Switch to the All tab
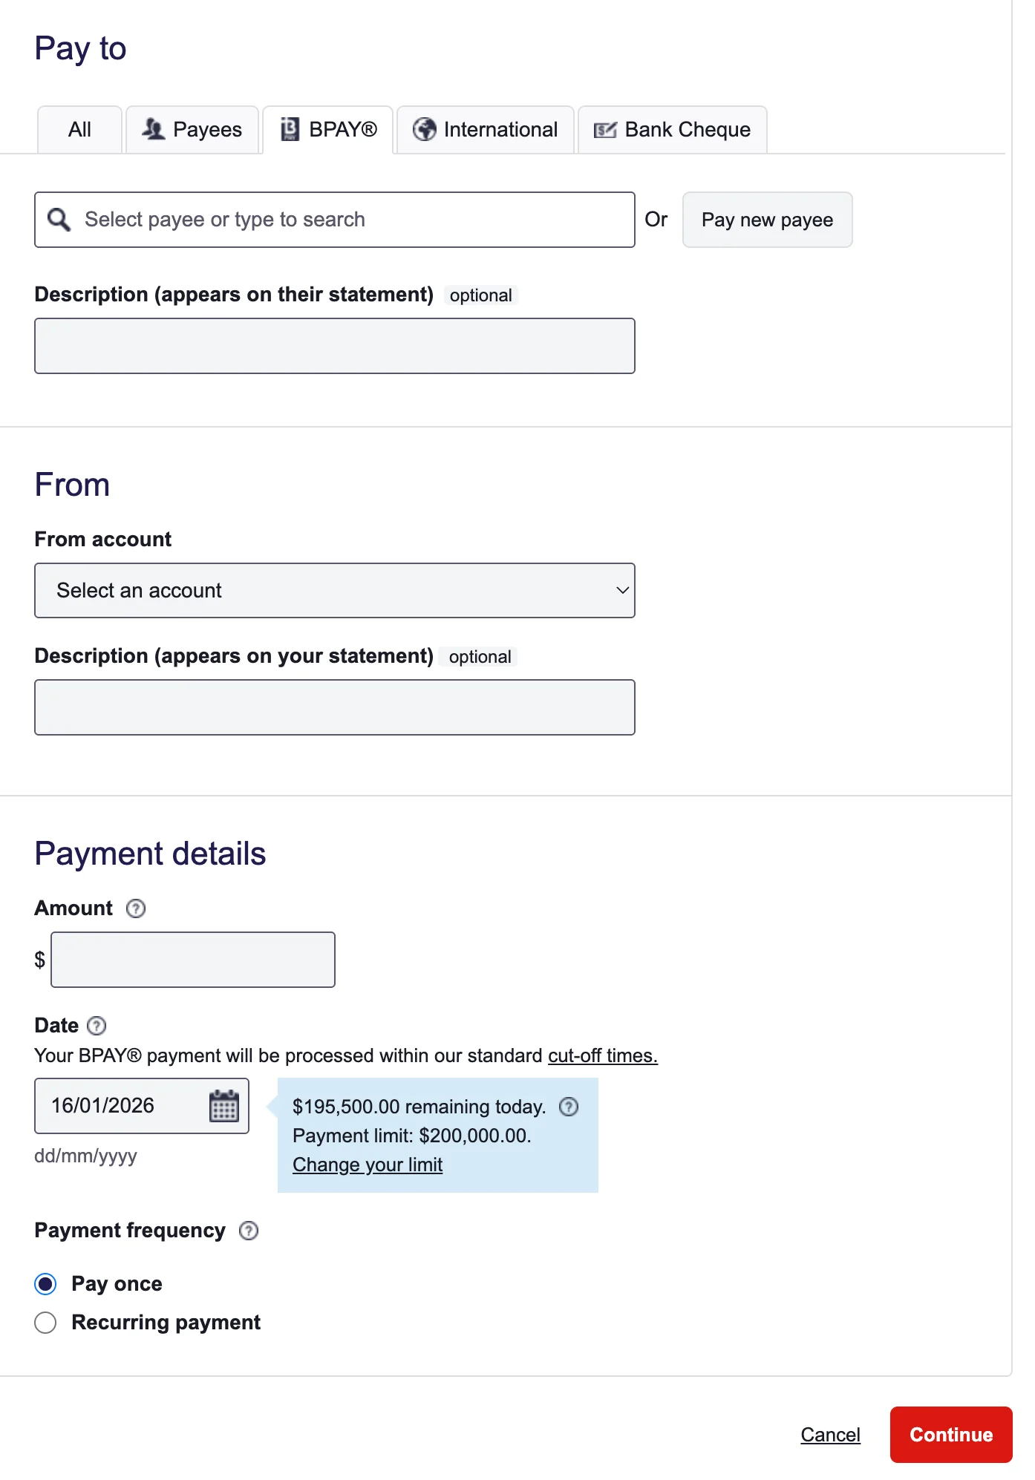The image size is (1035, 1480). [x=79, y=129]
